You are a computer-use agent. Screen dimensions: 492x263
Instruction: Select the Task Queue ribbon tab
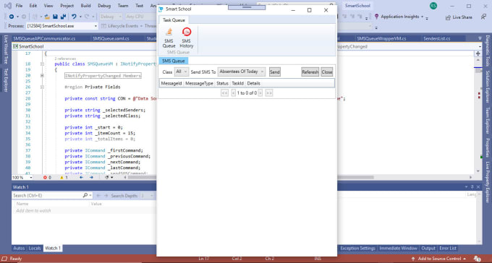pyautogui.click(x=174, y=20)
